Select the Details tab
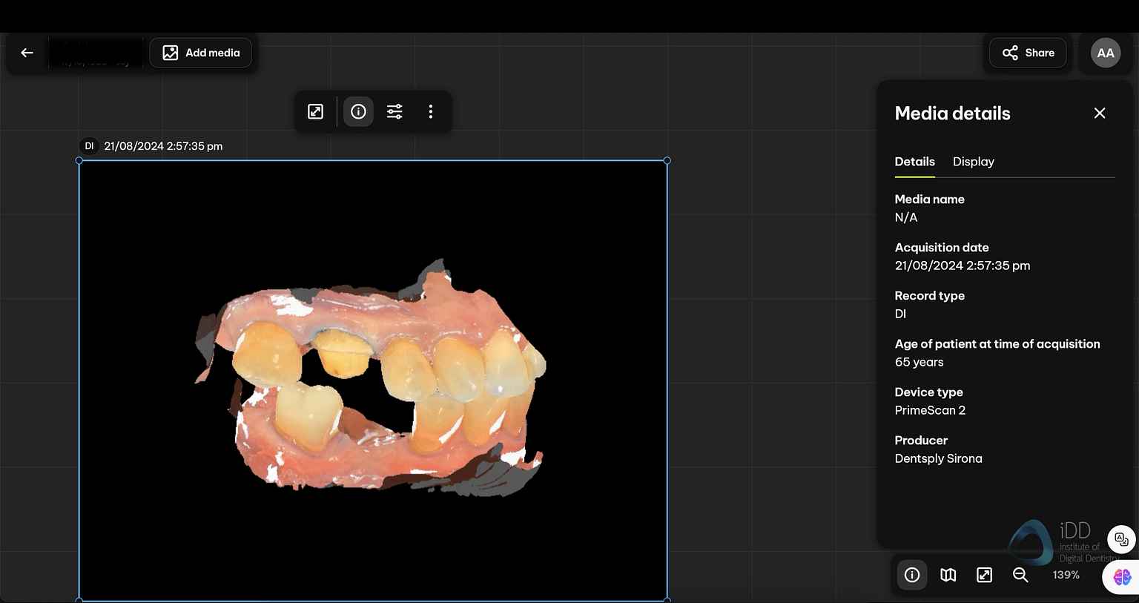 914,162
